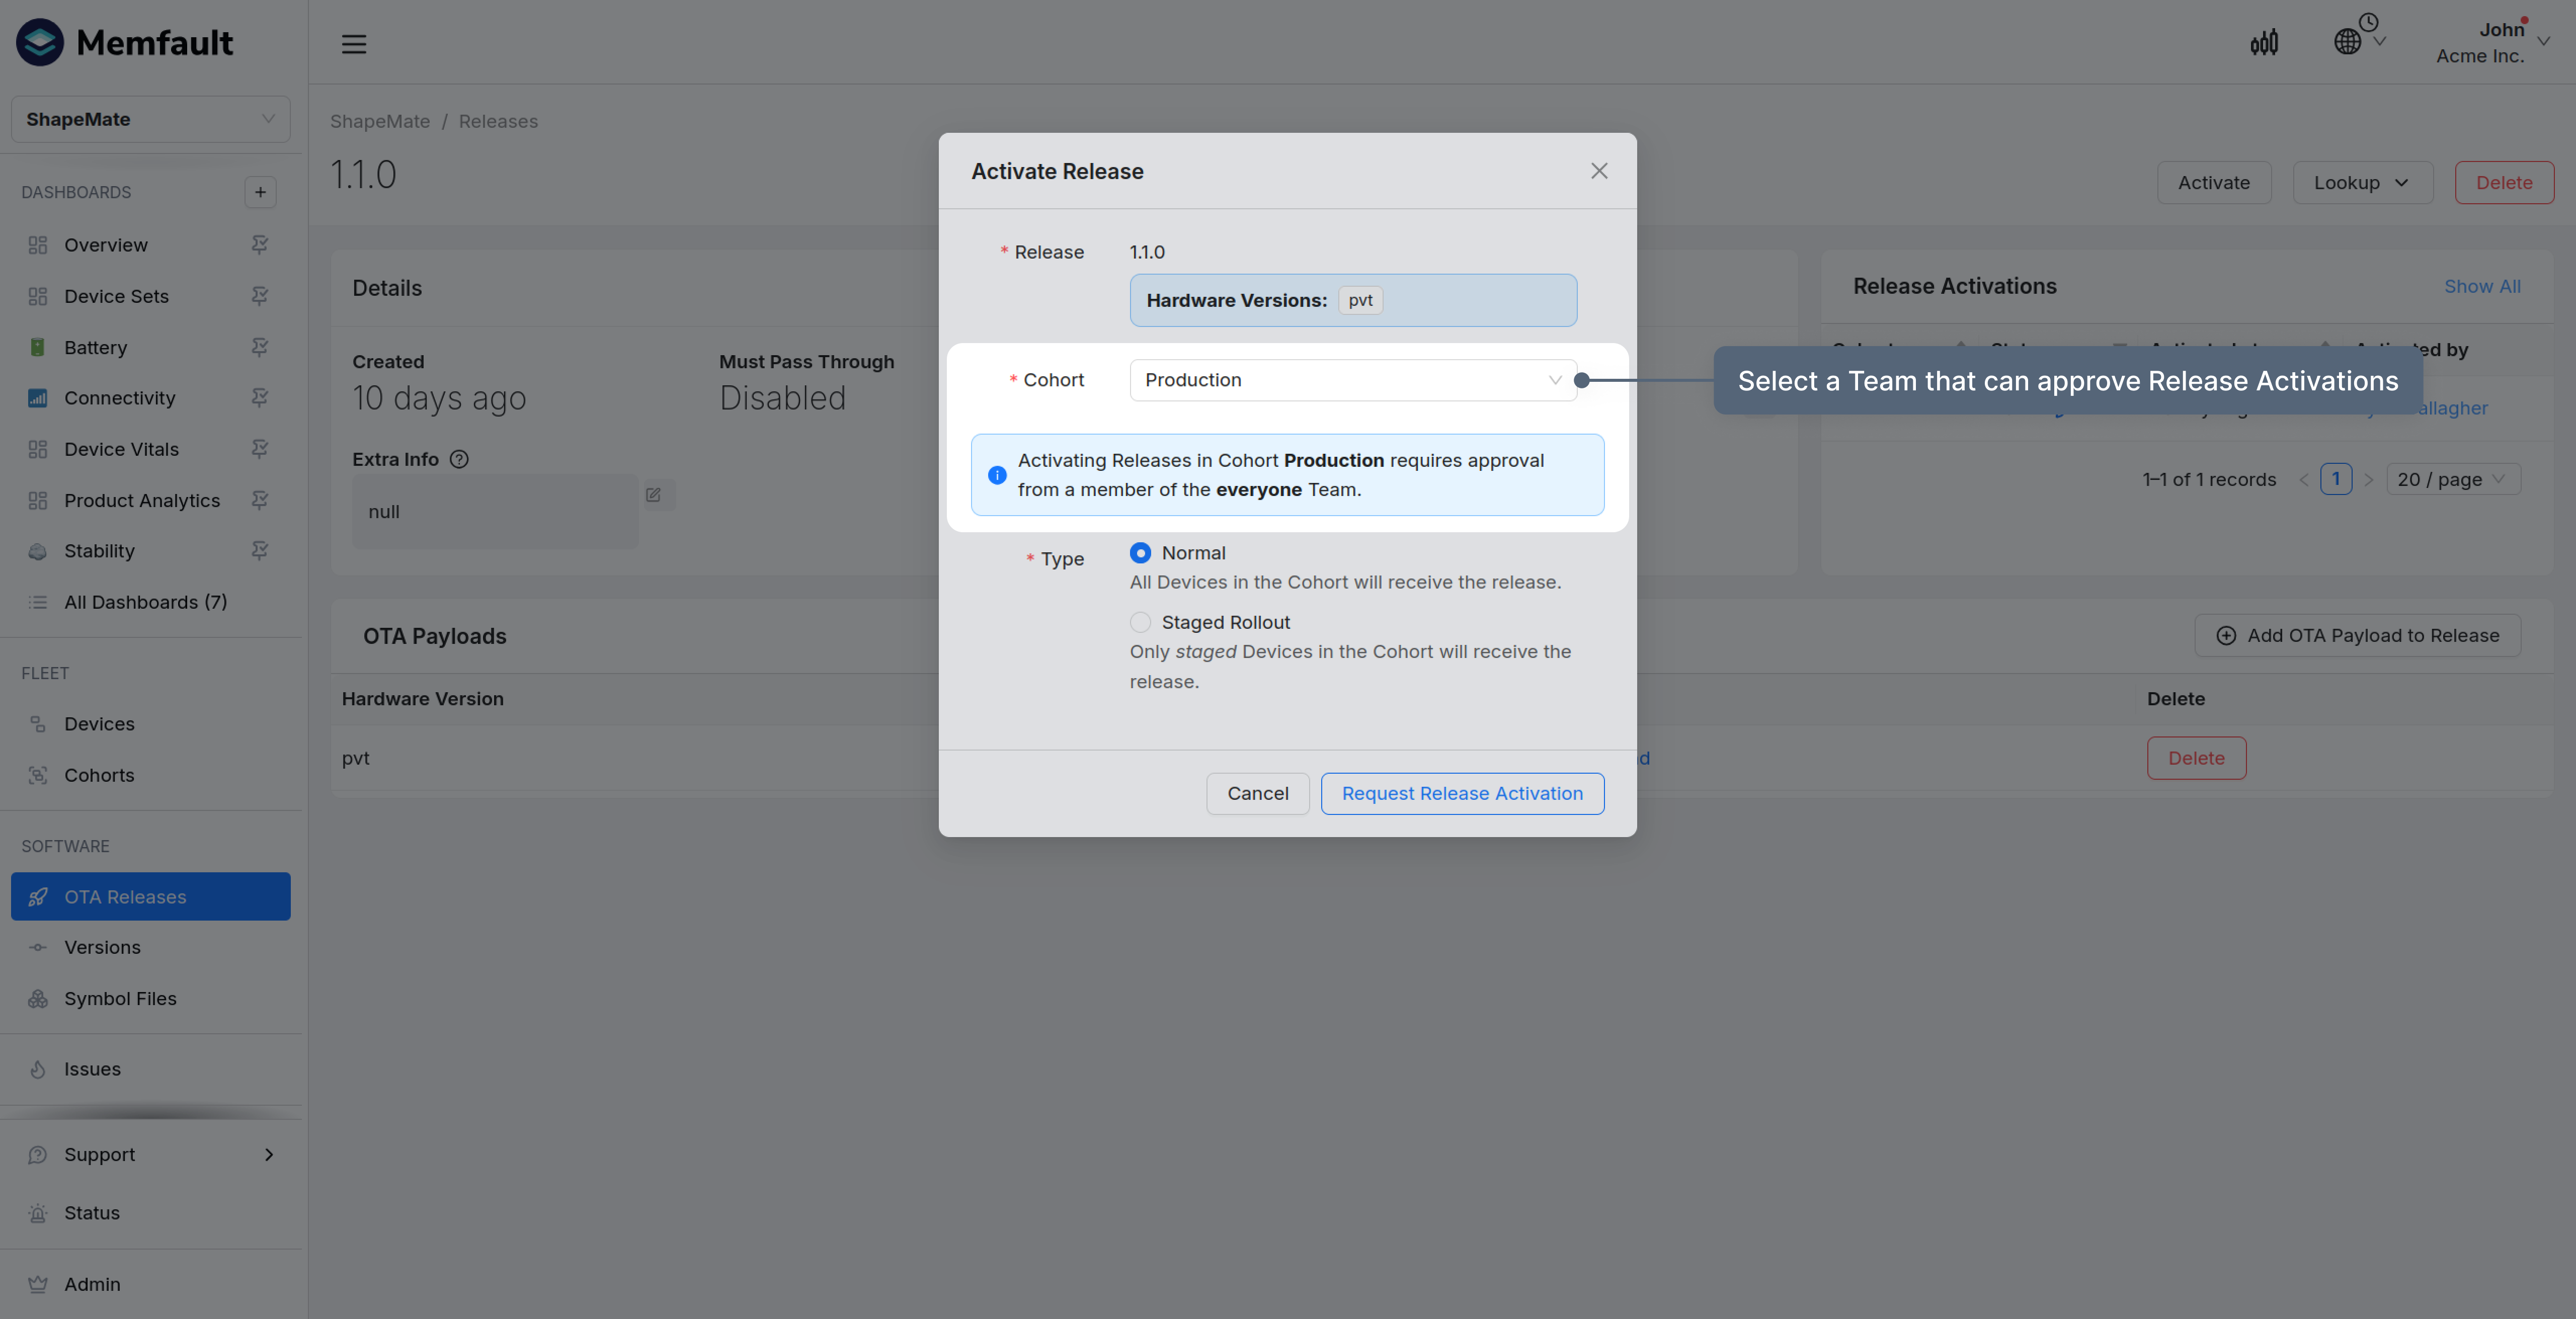This screenshot has height=1319, width=2576.
Task: Toggle pin icon next to Stability
Action: [x=260, y=551]
